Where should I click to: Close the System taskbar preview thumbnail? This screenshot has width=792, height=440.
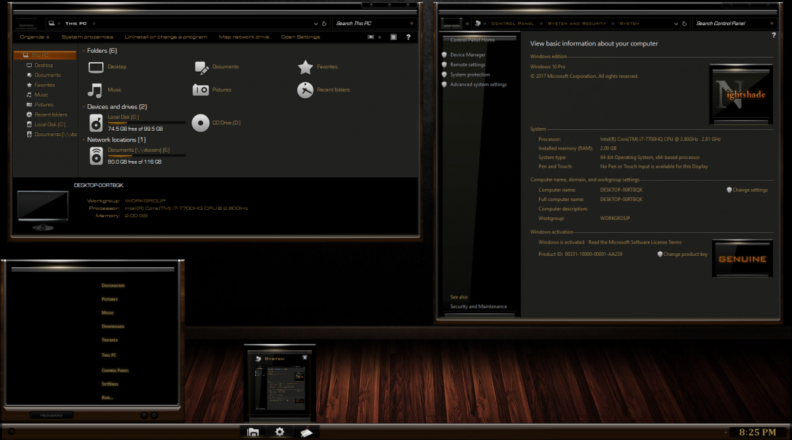coord(305,357)
